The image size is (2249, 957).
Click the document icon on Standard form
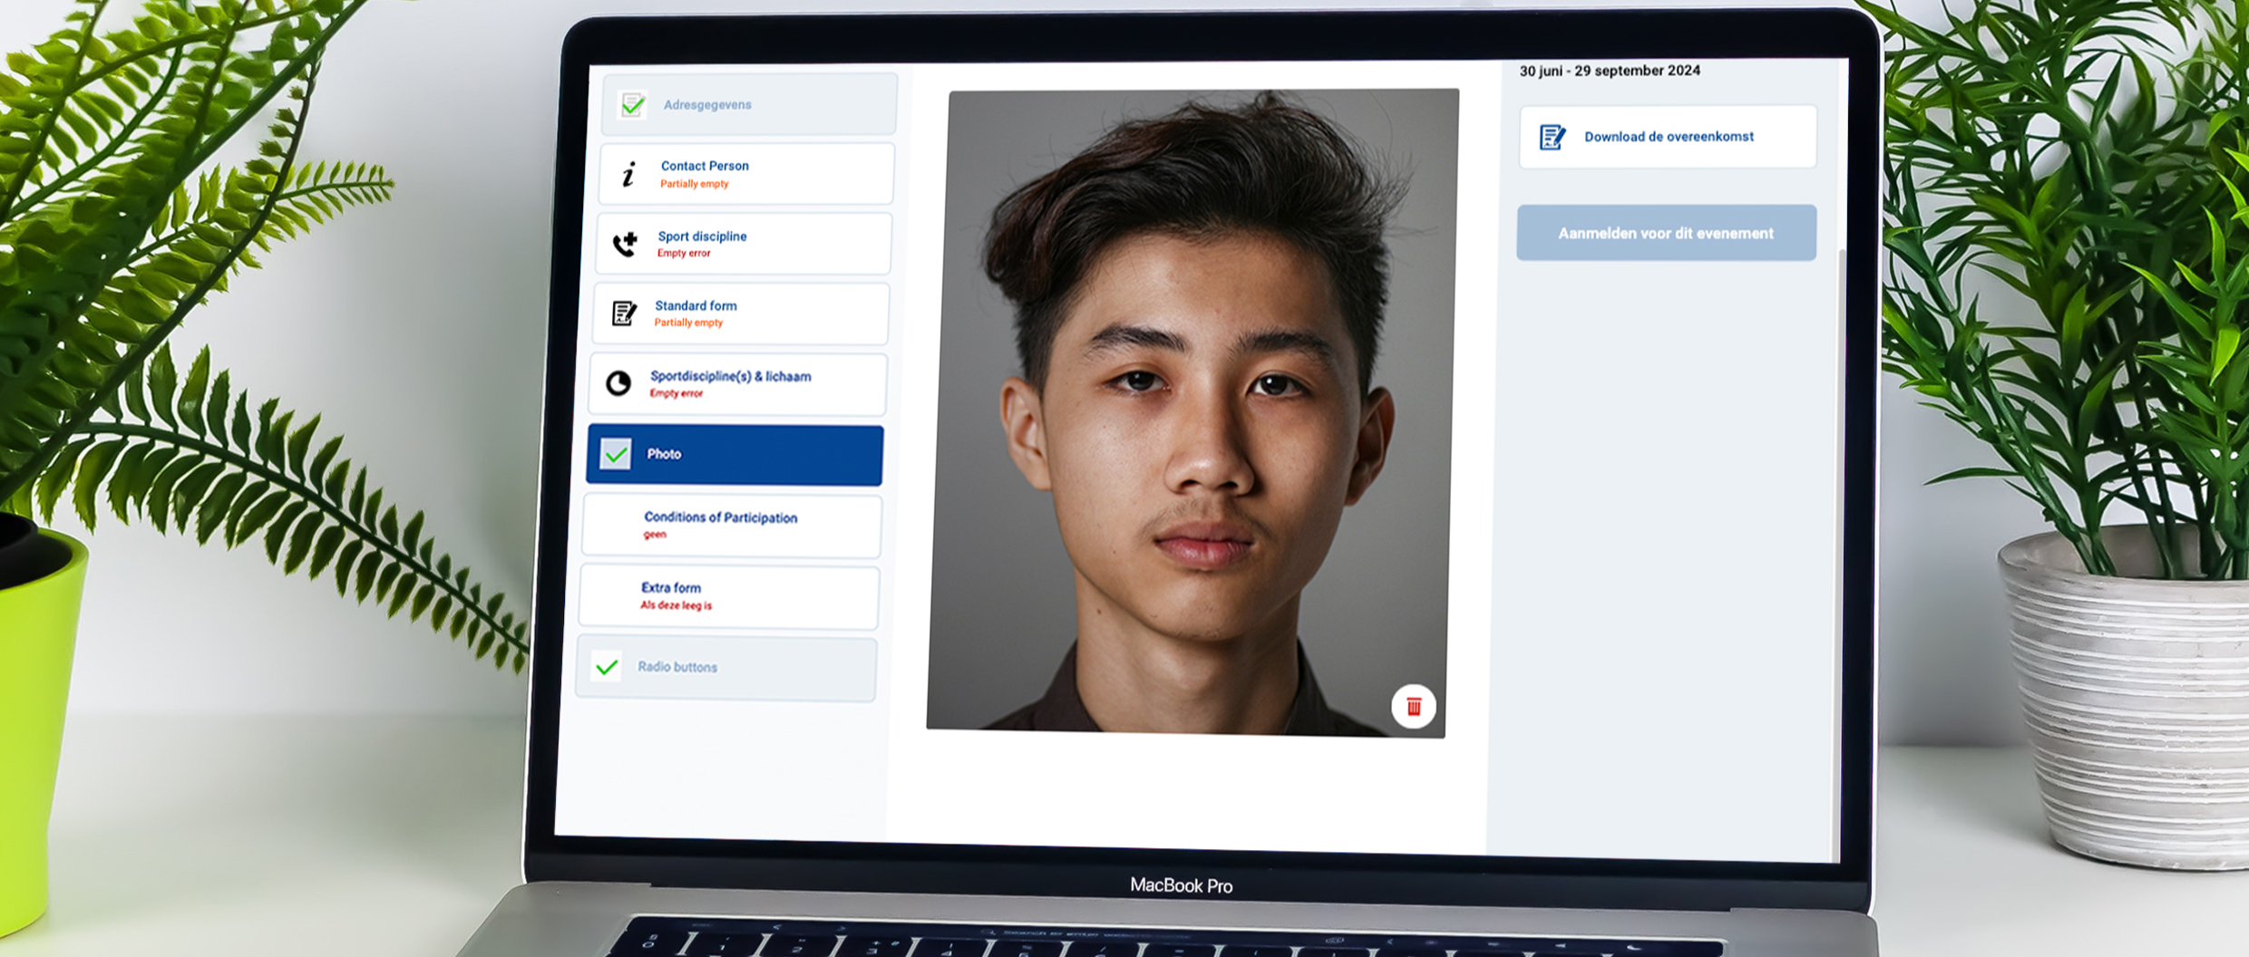[x=622, y=313]
